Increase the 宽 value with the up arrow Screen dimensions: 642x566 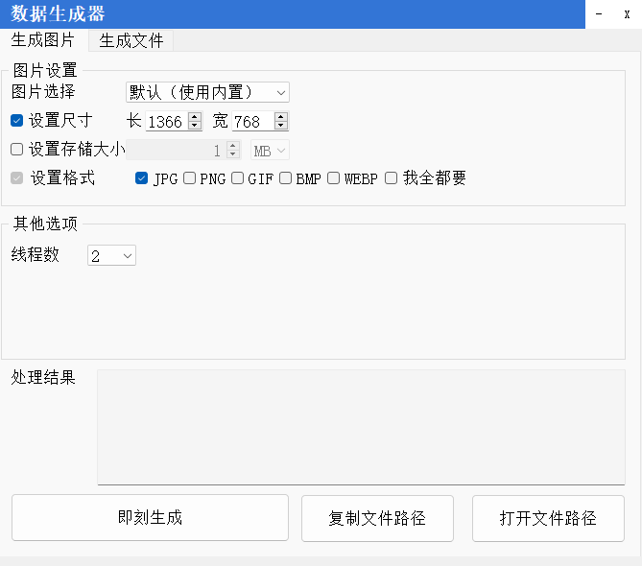point(281,117)
